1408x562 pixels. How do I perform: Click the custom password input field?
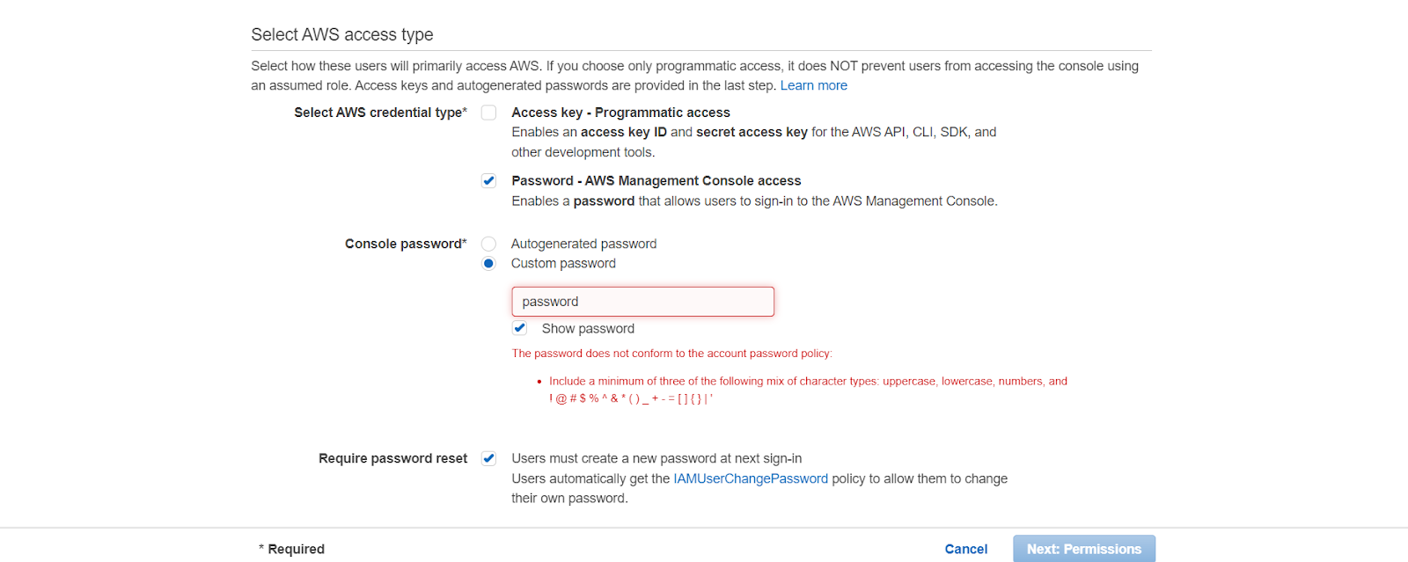[642, 302]
